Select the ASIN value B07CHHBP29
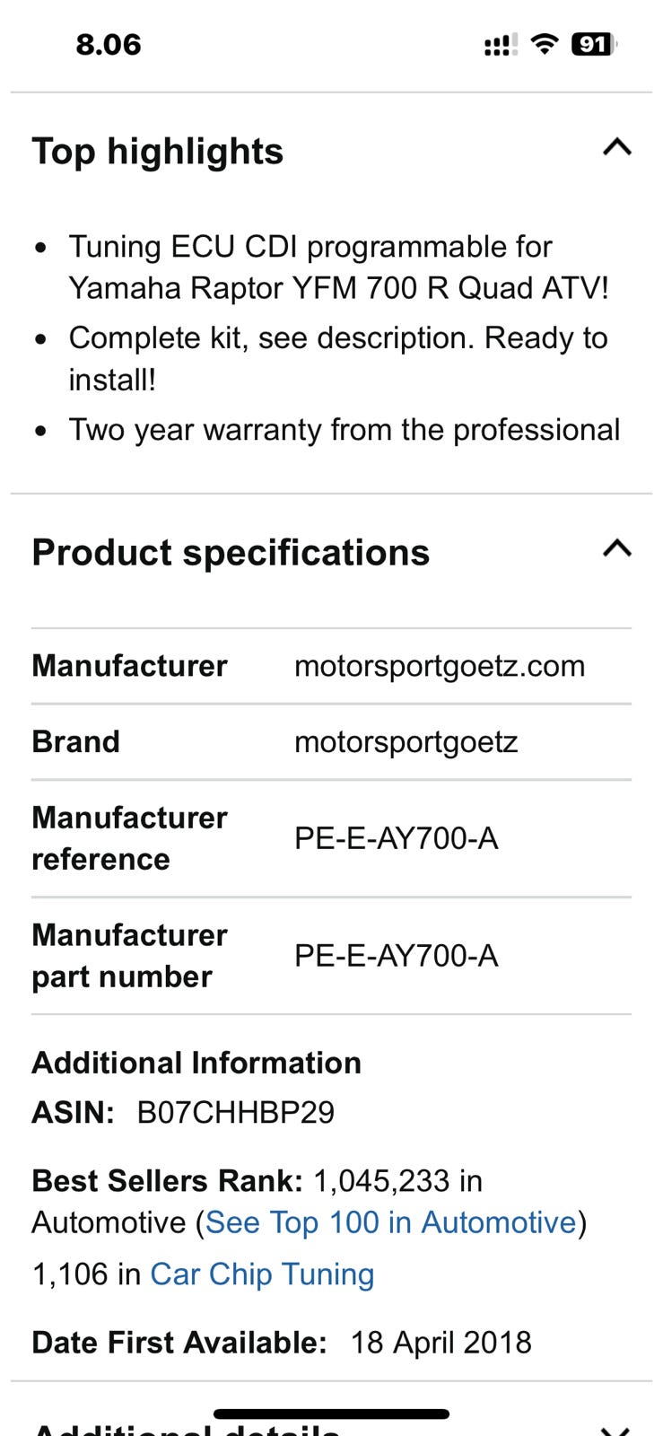 click(235, 1113)
